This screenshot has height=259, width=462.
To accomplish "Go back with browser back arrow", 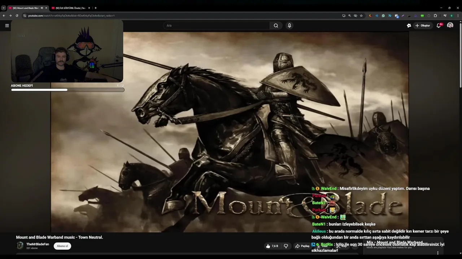I will (x=4, y=15).
